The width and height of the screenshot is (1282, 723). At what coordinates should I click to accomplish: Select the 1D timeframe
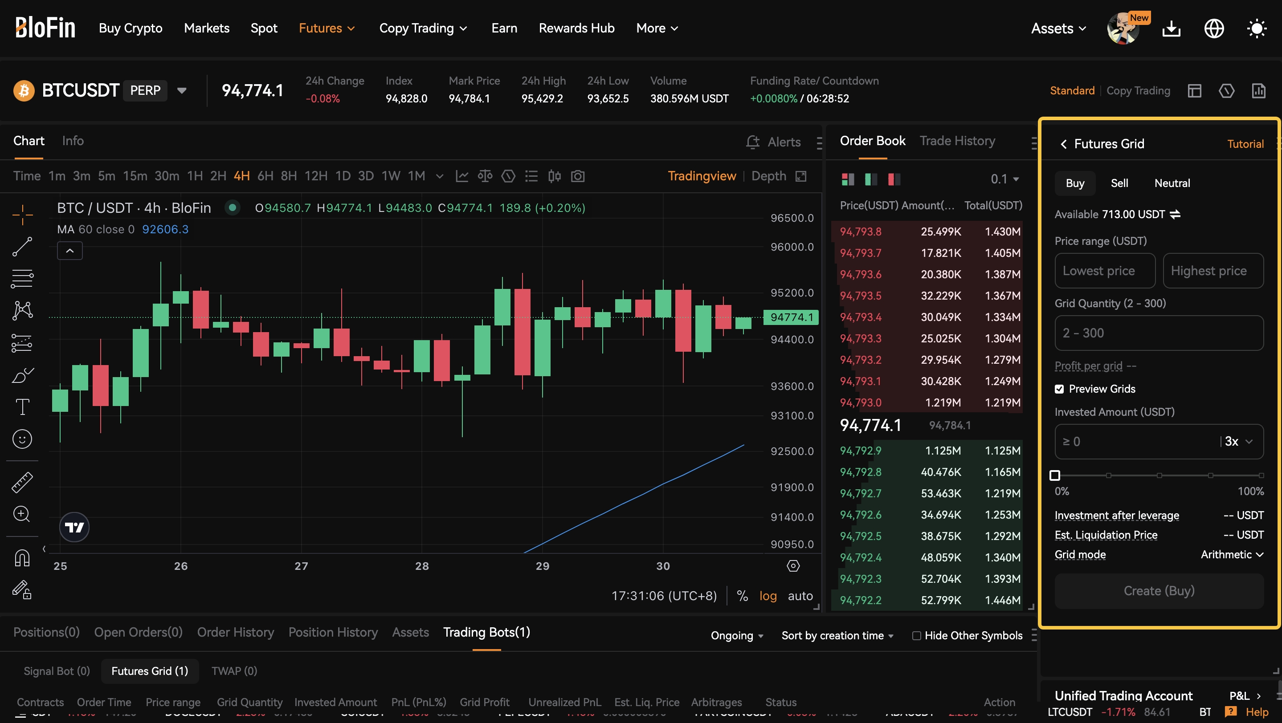(343, 176)
